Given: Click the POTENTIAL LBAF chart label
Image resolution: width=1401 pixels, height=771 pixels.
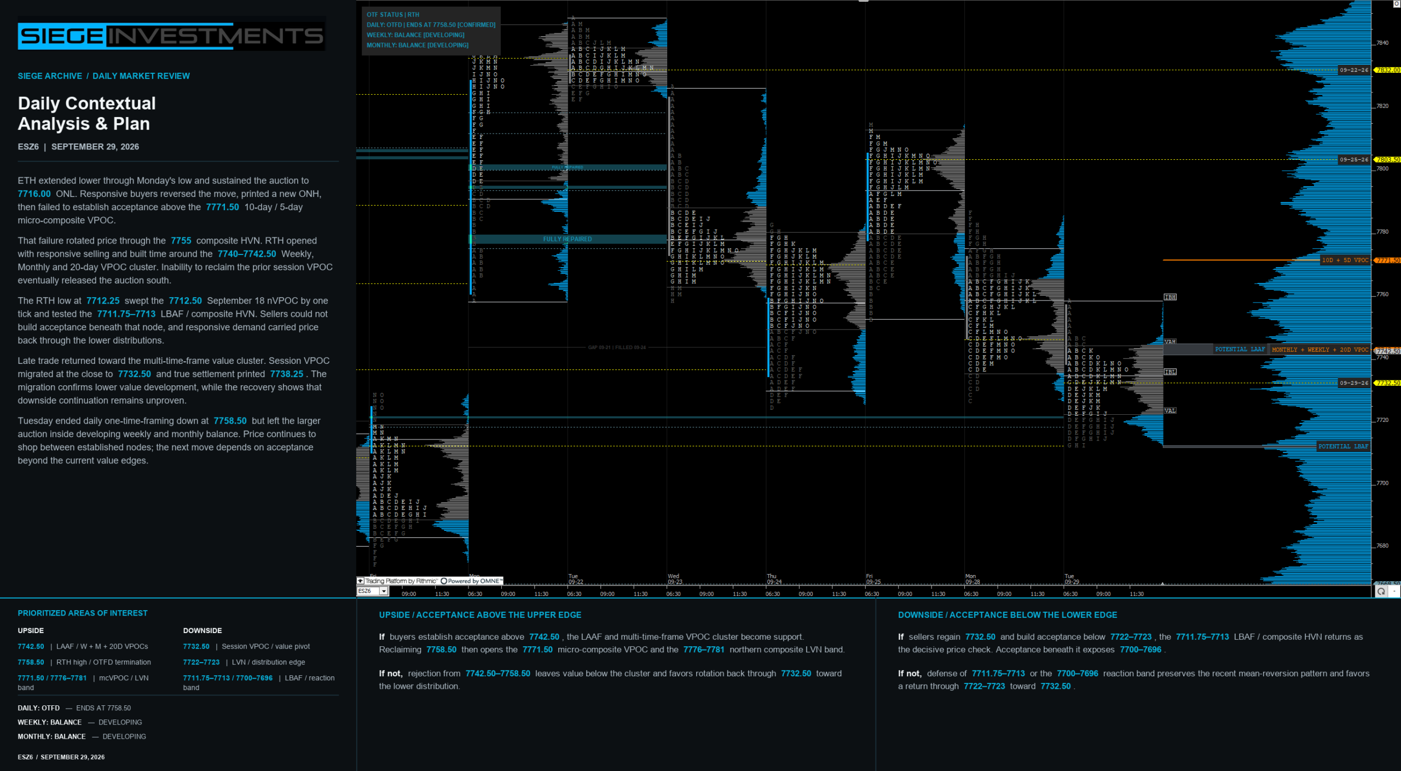Looking at the screenshot, I should point(1343,447).
